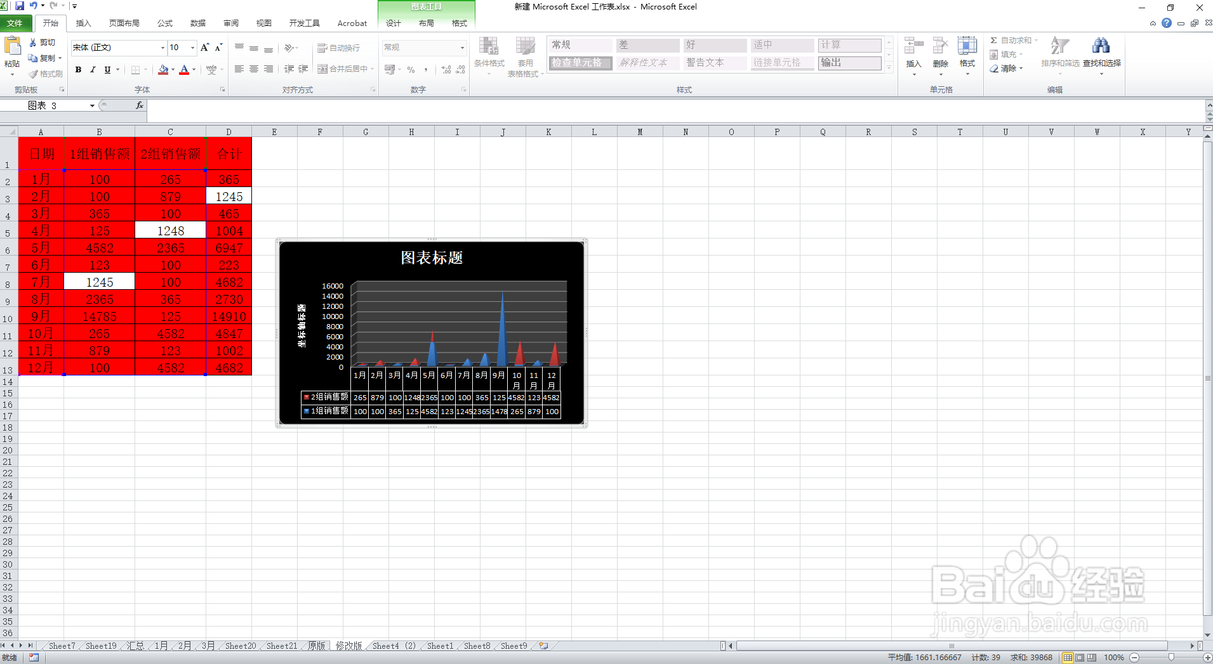
Task: Click decrease indent icon
Action: 289,69
